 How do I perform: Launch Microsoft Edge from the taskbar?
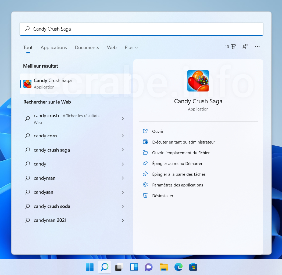click(x=179, y=267)
